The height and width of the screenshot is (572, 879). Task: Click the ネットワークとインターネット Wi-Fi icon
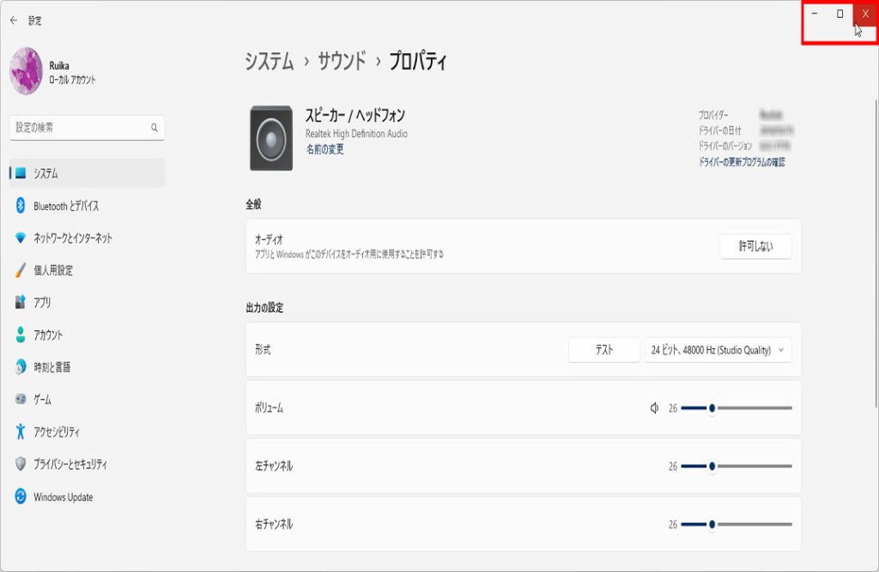21,238
